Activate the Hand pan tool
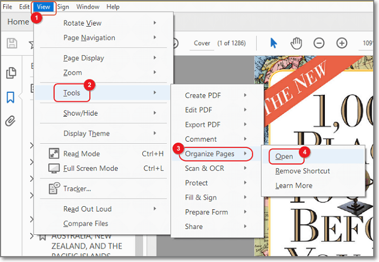 tap(296, 43)
